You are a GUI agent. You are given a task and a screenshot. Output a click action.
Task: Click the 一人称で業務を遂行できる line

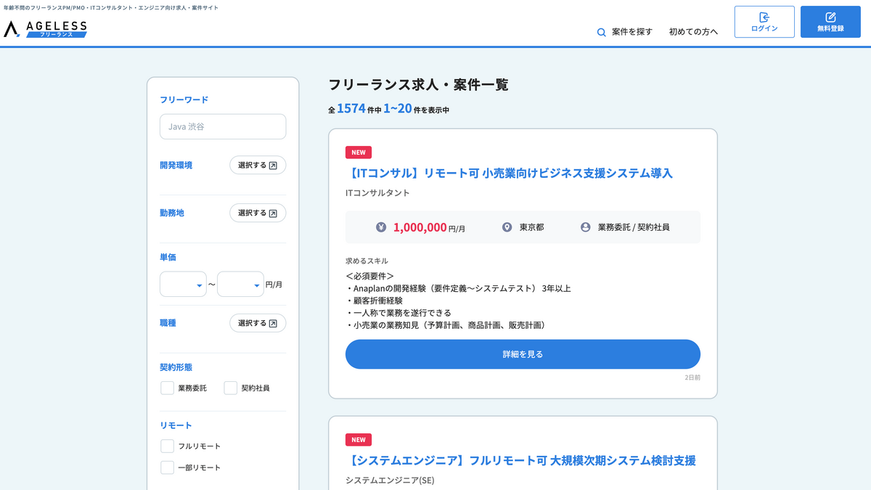(x=398, y=313)
